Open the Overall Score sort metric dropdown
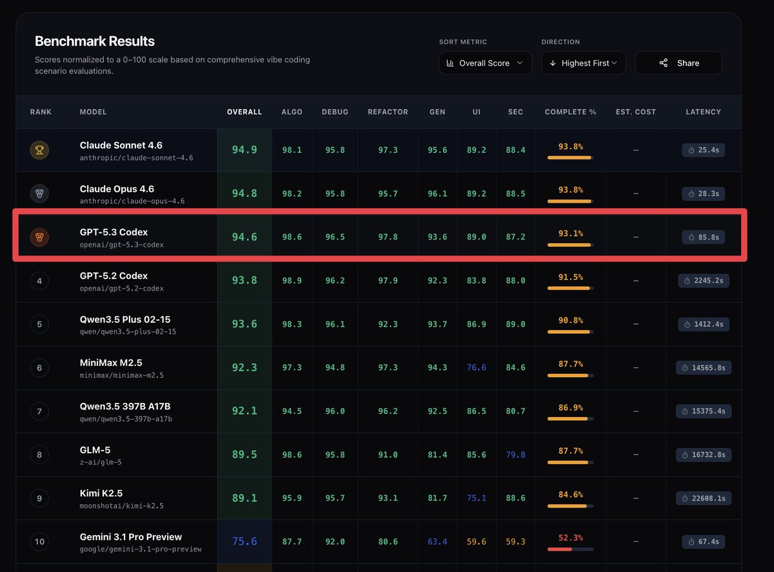774x572 pixels. coord(485,63)
